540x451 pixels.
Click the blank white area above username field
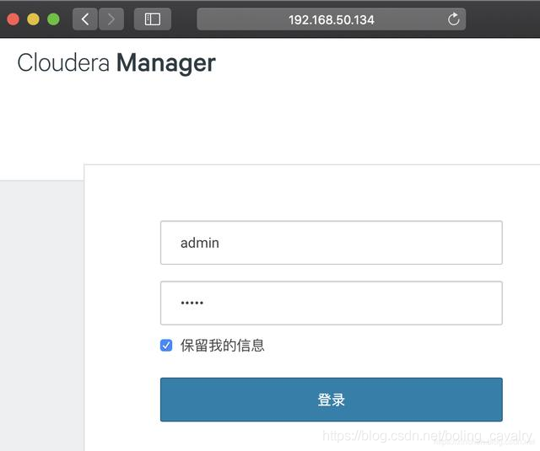311,193
